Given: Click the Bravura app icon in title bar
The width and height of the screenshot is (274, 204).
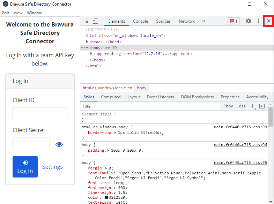Looking at the screenshot, I should 6,4.
